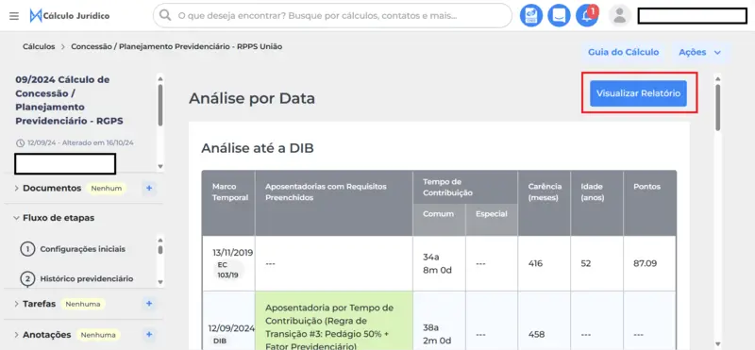The image size is (755, 350).
Task: Open the hamburger navigation menu
Action: pyautogui.click(x=14, y=16)
